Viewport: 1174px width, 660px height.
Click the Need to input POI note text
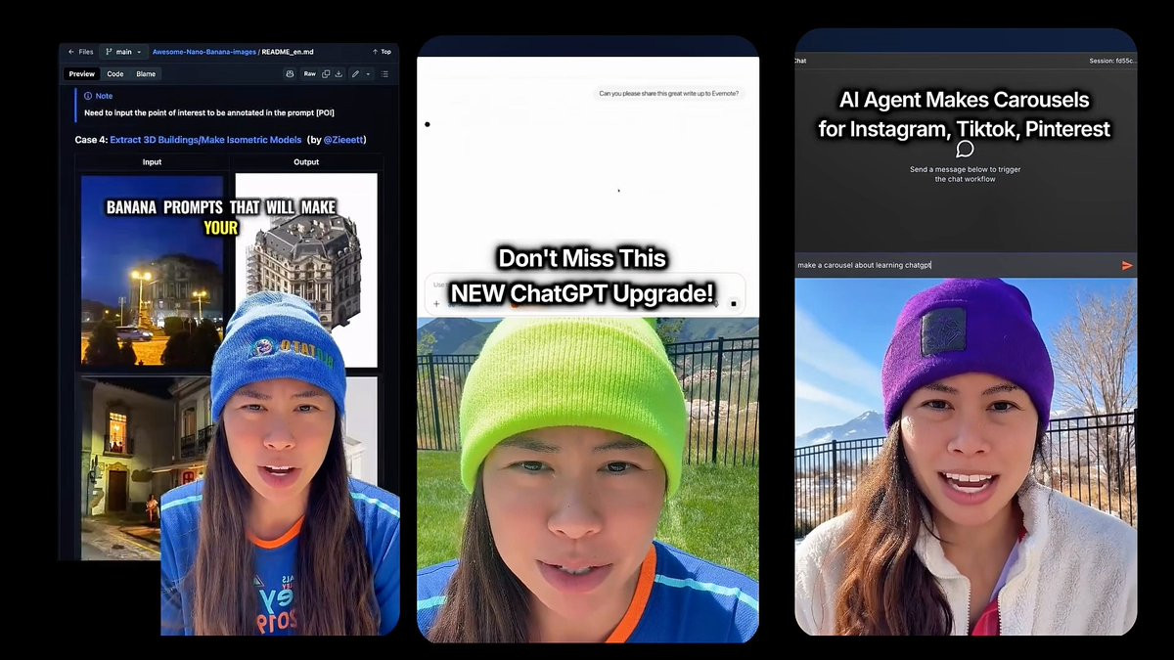(x=209, y=113)
